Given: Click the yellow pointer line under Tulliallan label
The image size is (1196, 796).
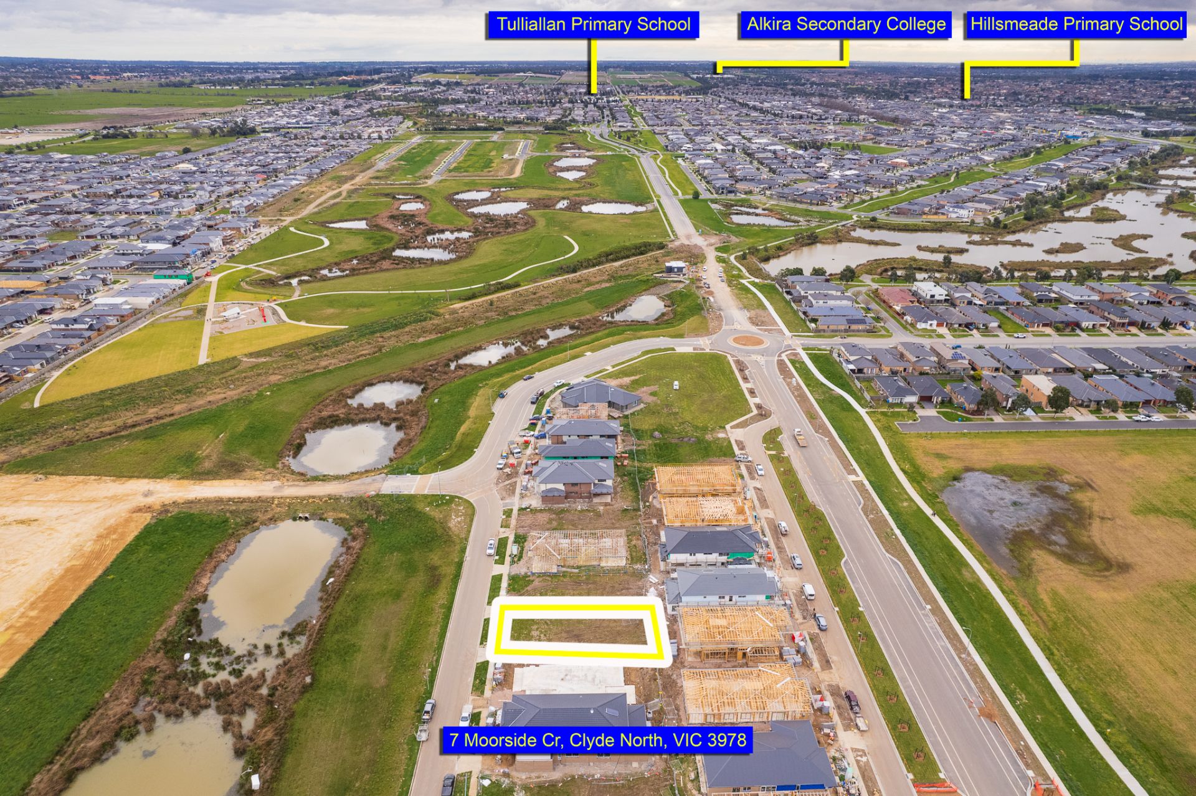Looking at the screenshot, I should pos(594,66).
